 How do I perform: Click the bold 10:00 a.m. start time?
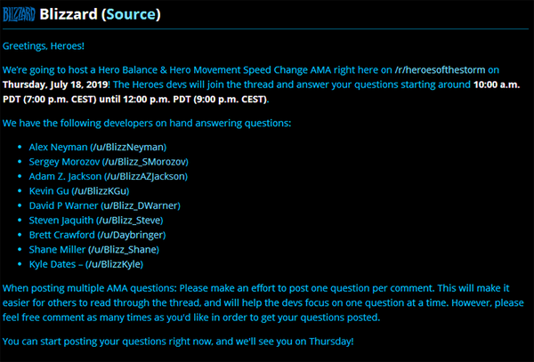(x=497, y=84)
